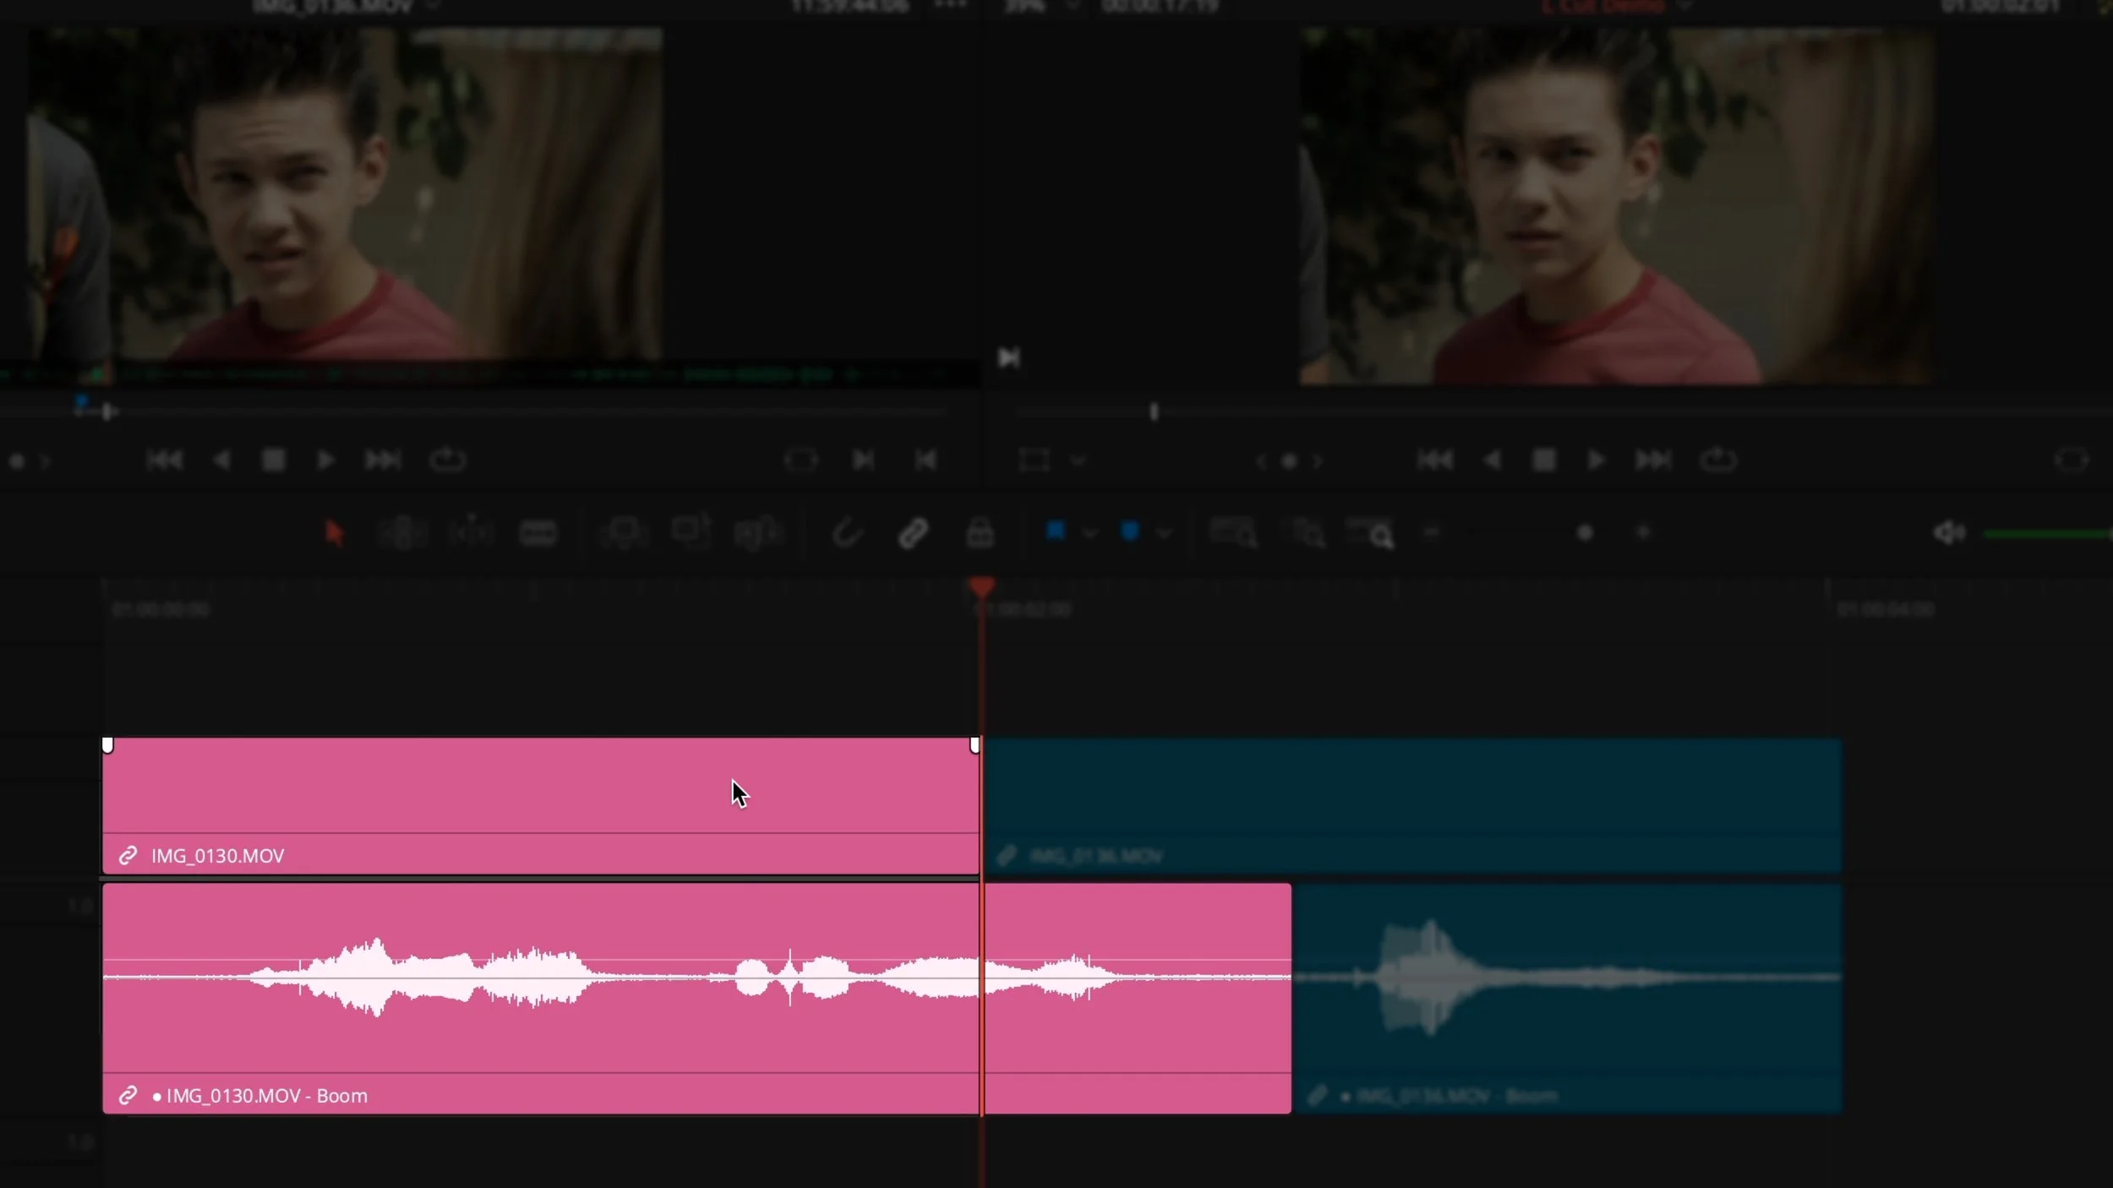Select the Blade Edit Mode tool
This screenshot has height=1188, width=2113.
click(538, 532)
